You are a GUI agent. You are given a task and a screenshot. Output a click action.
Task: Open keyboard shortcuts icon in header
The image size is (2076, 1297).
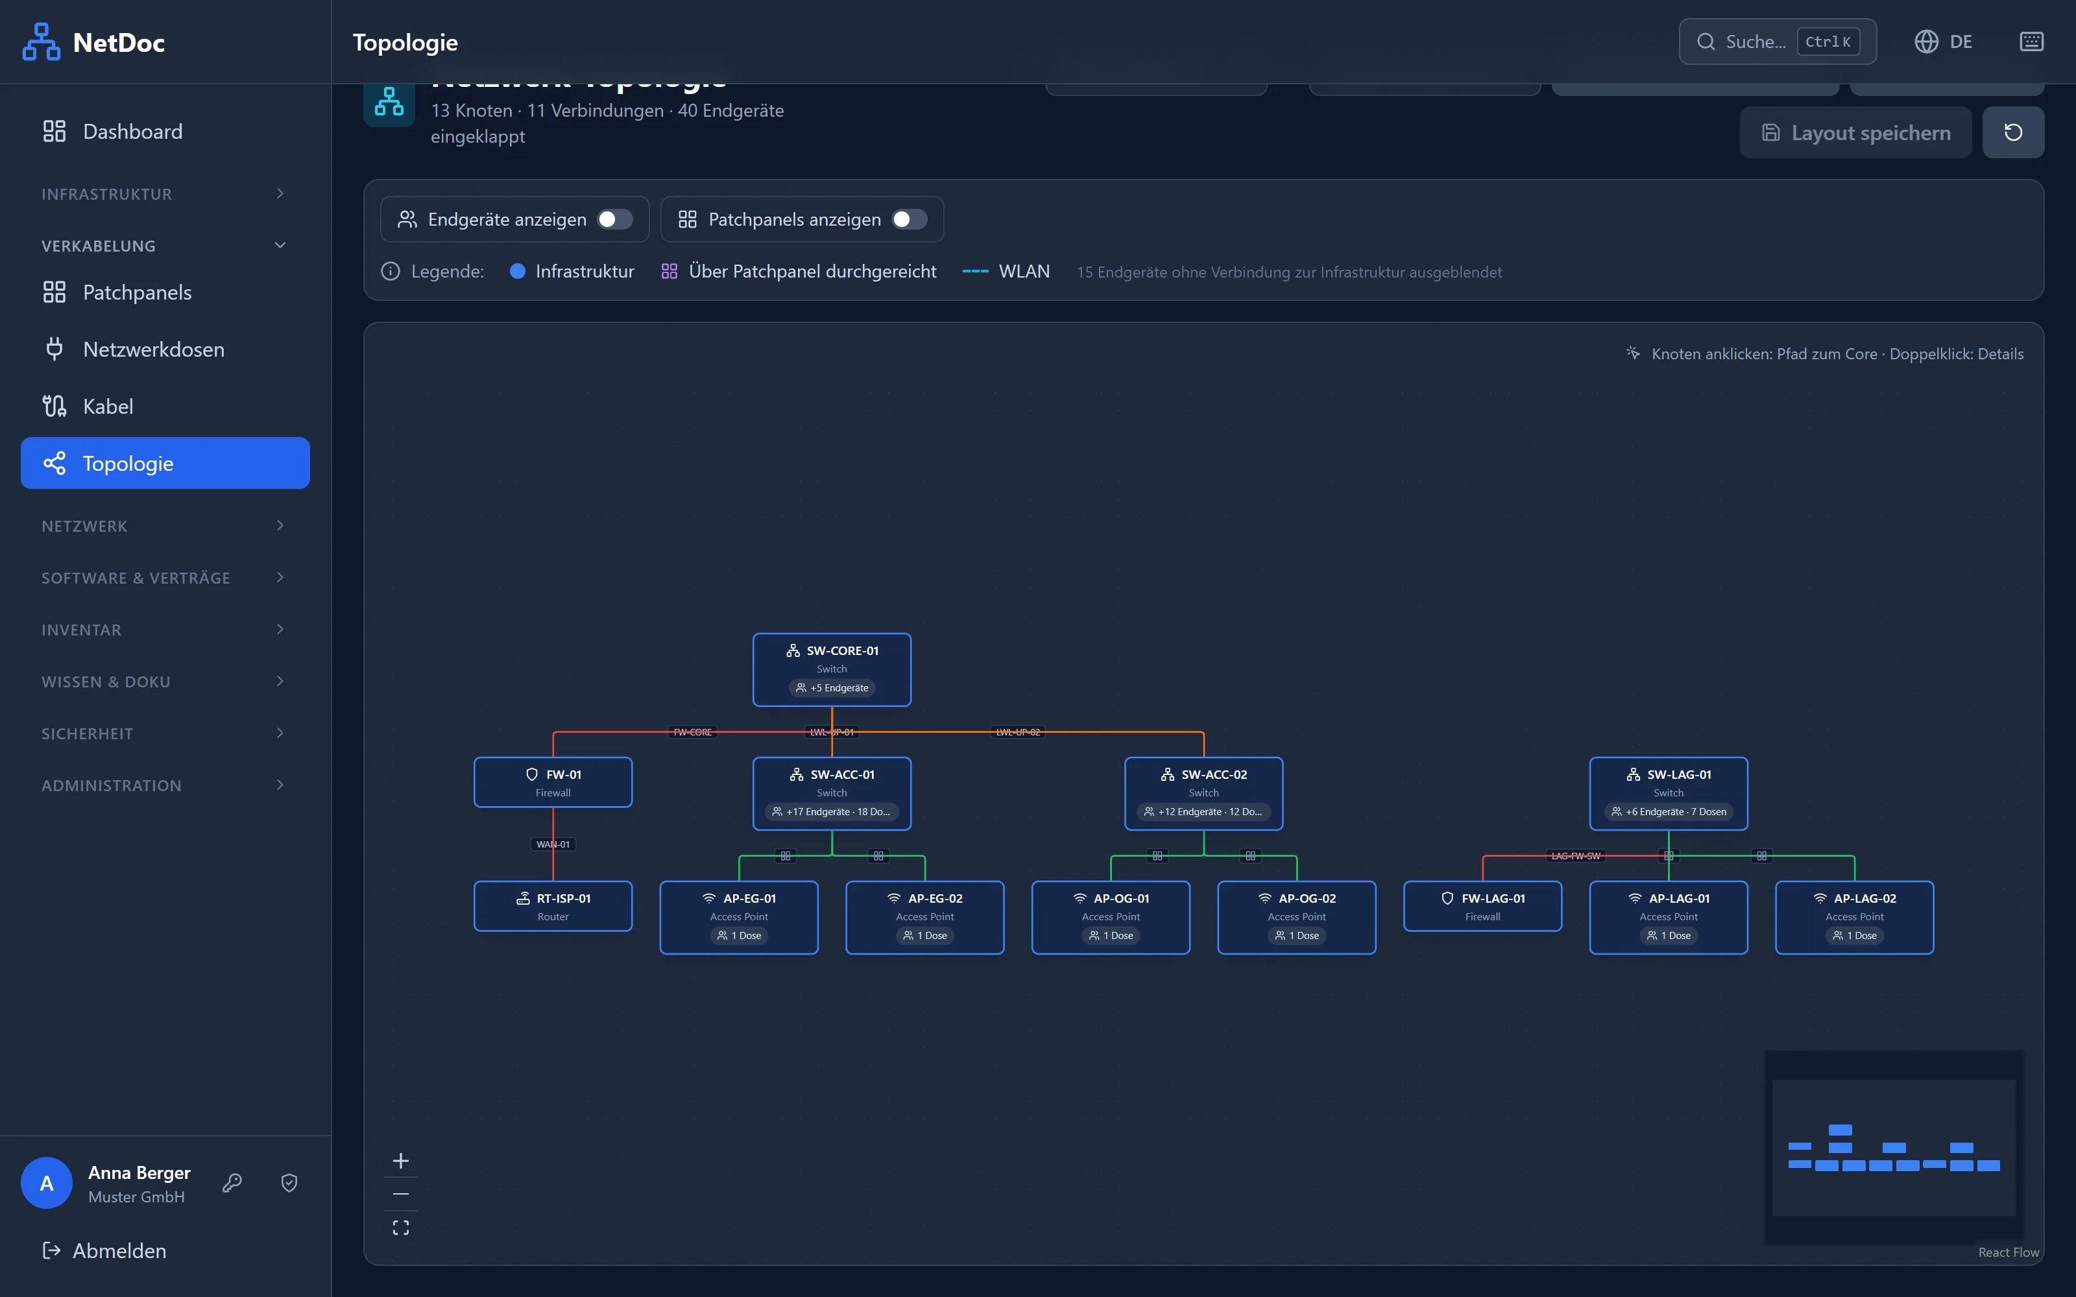pyautogui.click(x=2031, y=41)
